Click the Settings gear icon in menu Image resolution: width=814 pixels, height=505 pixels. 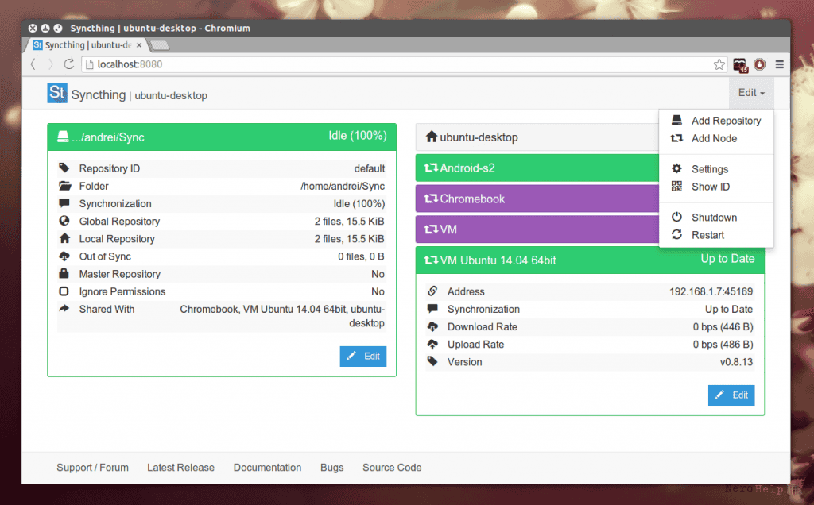coord(676,168)
